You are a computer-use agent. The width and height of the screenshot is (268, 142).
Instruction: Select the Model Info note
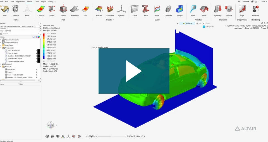[11, 69]
